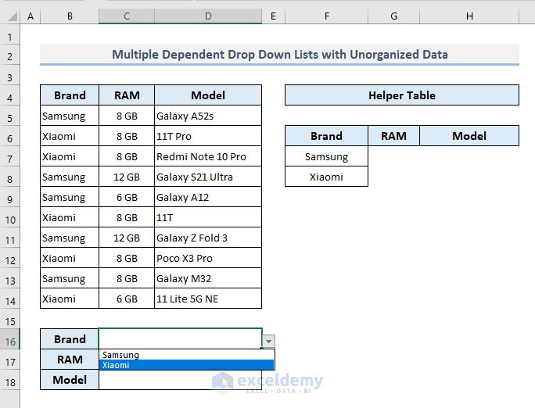Select column H header
The width and height of the screenshot is (535, 408).
469,16
